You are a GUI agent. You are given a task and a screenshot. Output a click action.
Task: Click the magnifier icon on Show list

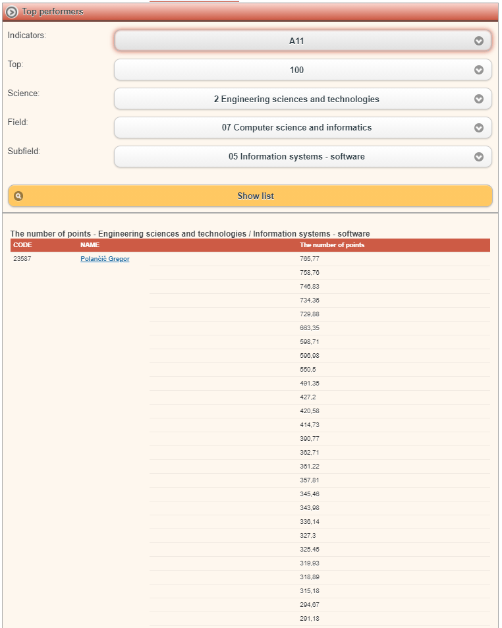18,196
